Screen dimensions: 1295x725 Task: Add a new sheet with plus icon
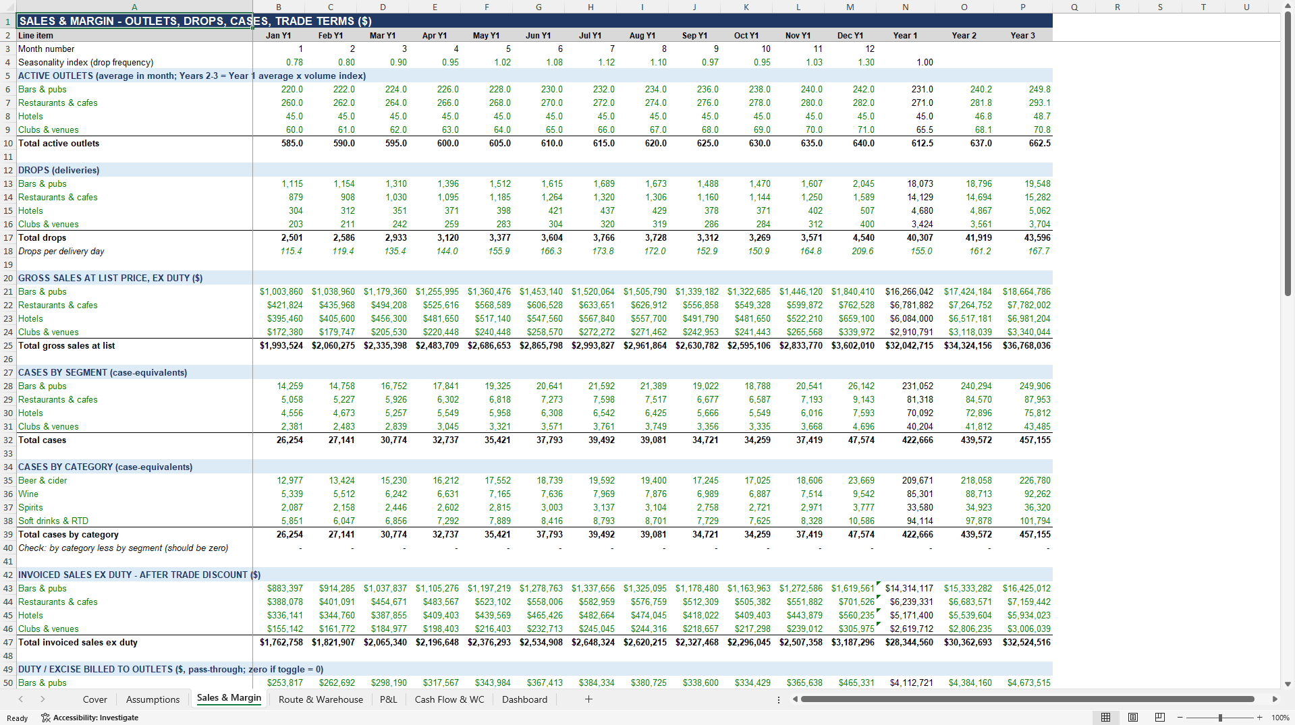click(x=588, y=699)
